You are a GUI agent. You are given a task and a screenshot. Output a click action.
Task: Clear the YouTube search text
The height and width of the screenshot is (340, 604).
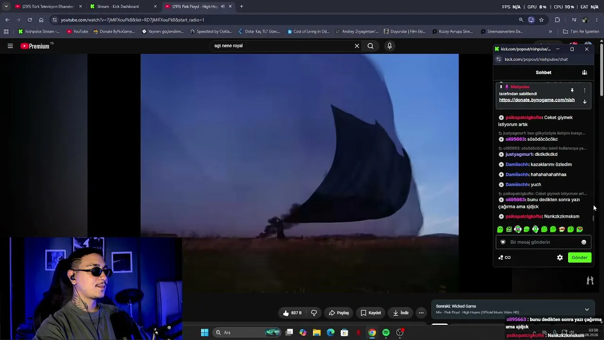(x=357, y=46)
